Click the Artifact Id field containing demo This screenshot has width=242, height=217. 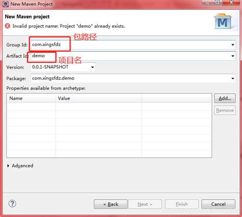coord(133,56)
